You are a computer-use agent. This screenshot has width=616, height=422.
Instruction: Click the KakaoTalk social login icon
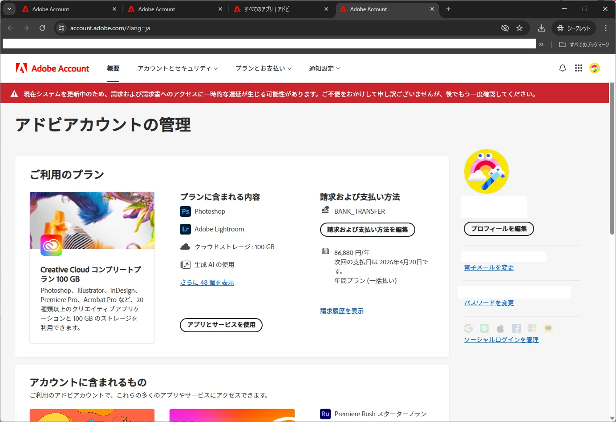pos(548,328)
